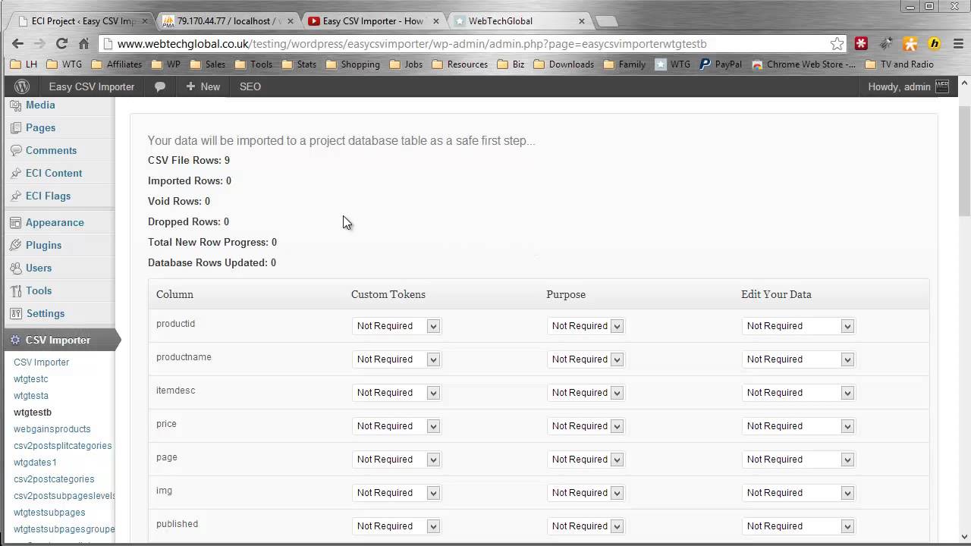Click SEO in admin bar
This screenshot has height=546, width=971.
(250, 86)
